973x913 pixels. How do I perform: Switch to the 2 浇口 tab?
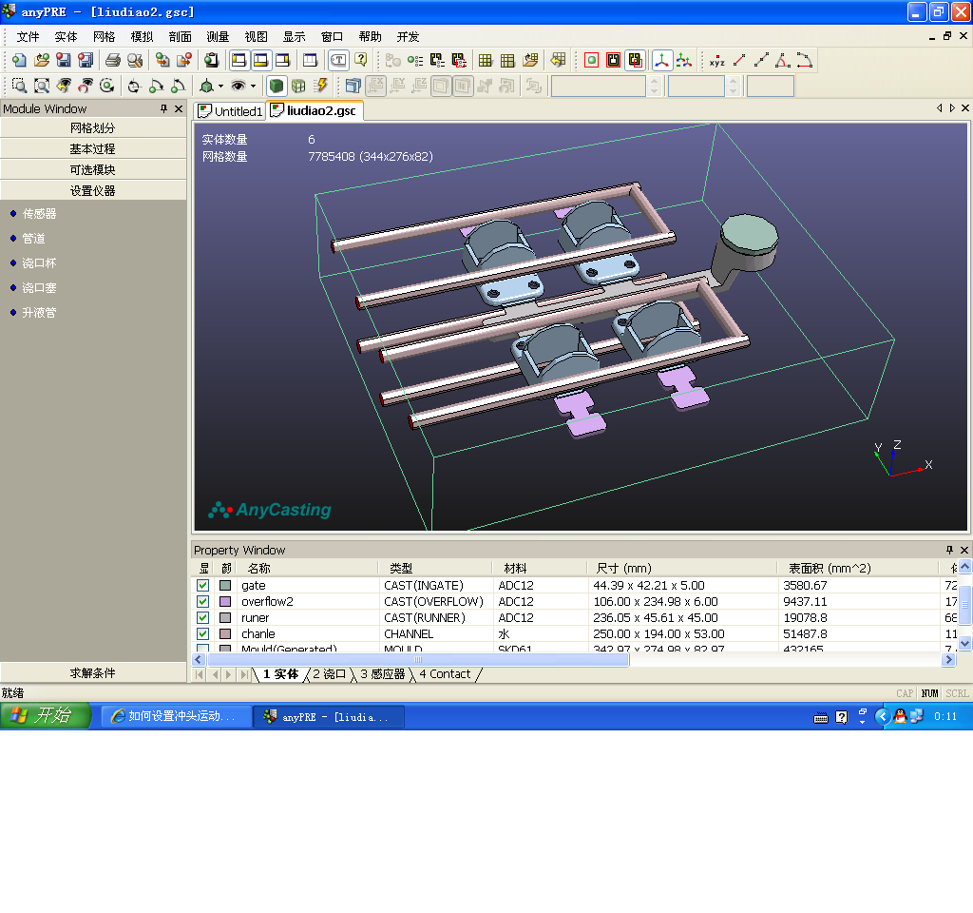(329, 674)
